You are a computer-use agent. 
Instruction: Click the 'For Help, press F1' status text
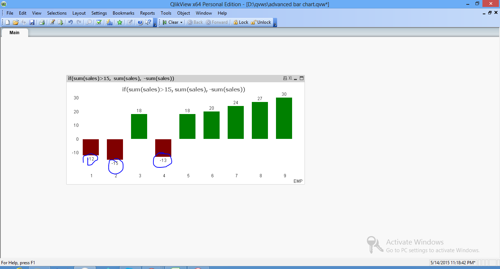point(18,262)
